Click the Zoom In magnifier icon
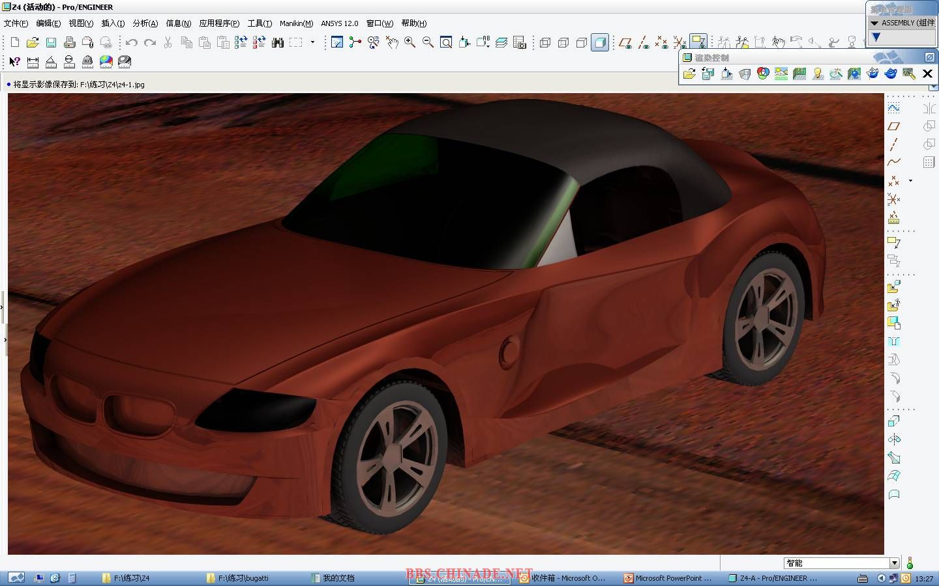The image size is (939, 586). click(410, 43)
